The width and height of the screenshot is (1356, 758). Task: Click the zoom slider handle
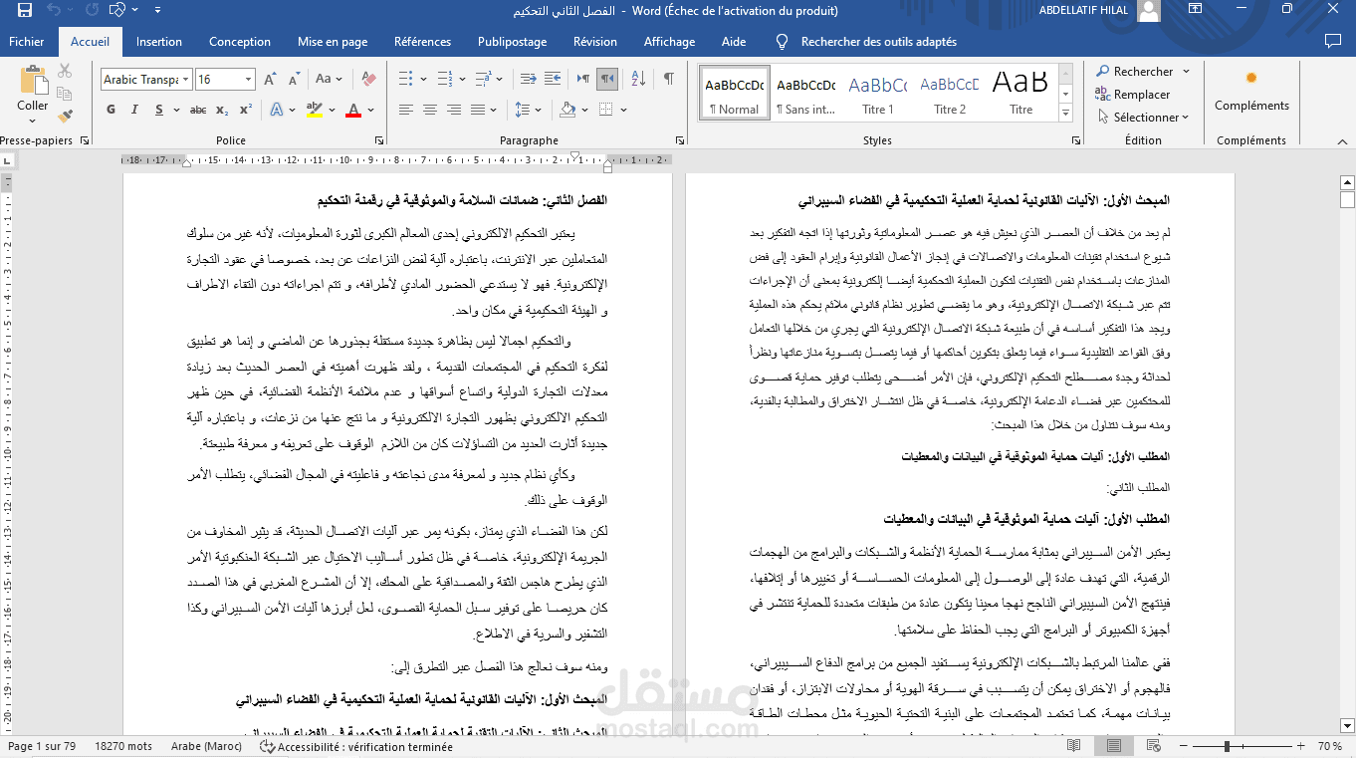pos(1228,746)
